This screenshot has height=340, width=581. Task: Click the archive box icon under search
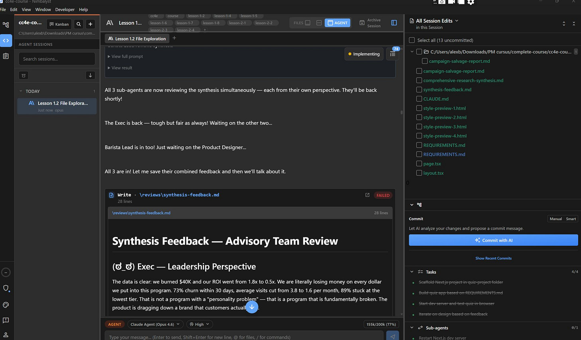click(24, 75)
